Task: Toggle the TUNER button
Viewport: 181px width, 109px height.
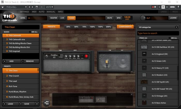Action: [71, 18]
